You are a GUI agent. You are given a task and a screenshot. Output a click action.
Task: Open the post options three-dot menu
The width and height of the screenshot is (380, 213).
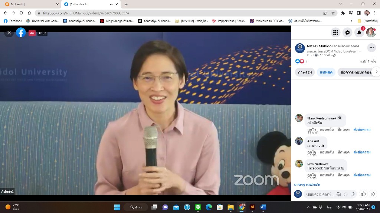tap(371, 48)
